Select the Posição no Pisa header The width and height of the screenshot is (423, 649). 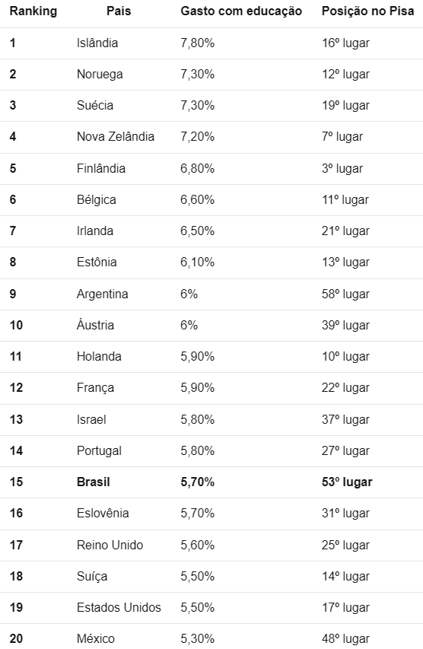pyautogui.click(x=367, y=11)
